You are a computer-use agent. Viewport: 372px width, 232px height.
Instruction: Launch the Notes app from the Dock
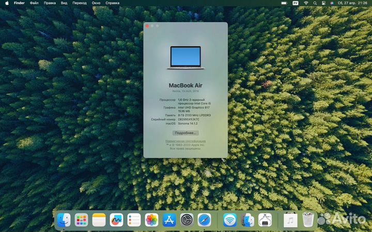[x=99, y=220]
